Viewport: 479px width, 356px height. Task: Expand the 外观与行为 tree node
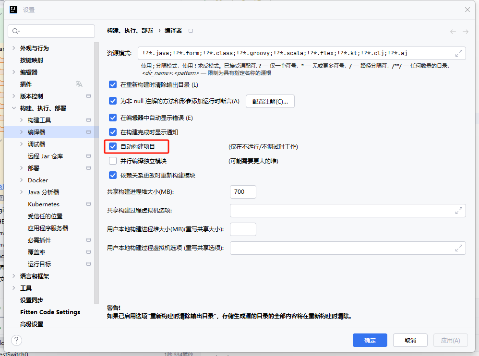point(13,48)
